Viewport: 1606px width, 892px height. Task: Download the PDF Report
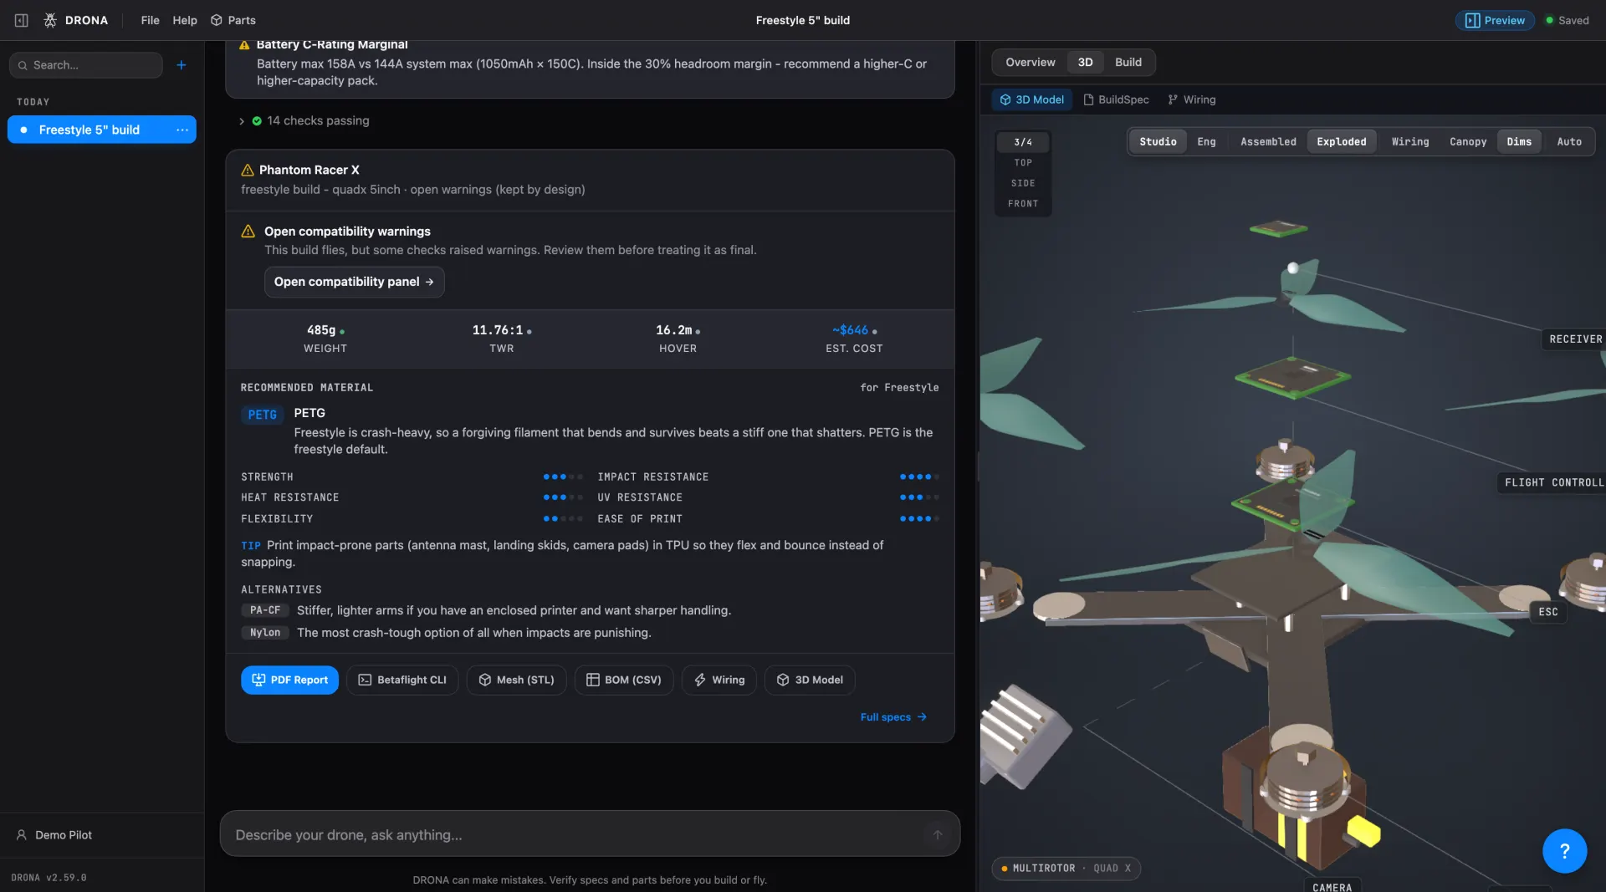click(x=289, y=680)
